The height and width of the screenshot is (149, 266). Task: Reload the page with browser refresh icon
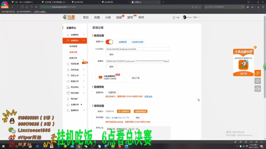[22, 7]
